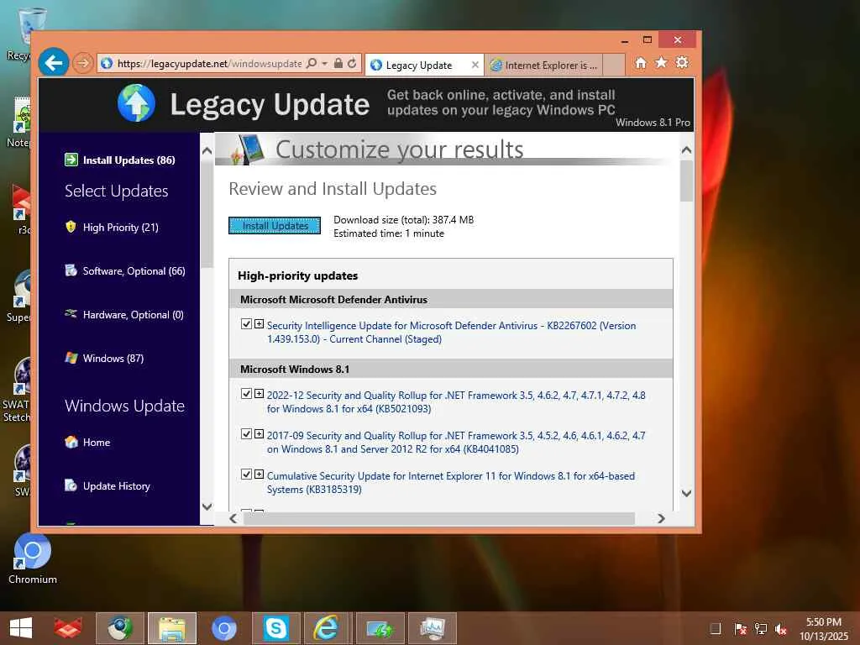Uncheck the KB3185319 Internet Explorer update
Screen dimensions: 860x645
coord(246,474)
